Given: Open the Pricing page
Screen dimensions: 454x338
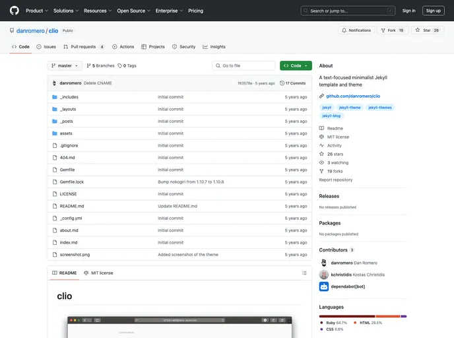Looking at the screenshot, I should point(196,11).
